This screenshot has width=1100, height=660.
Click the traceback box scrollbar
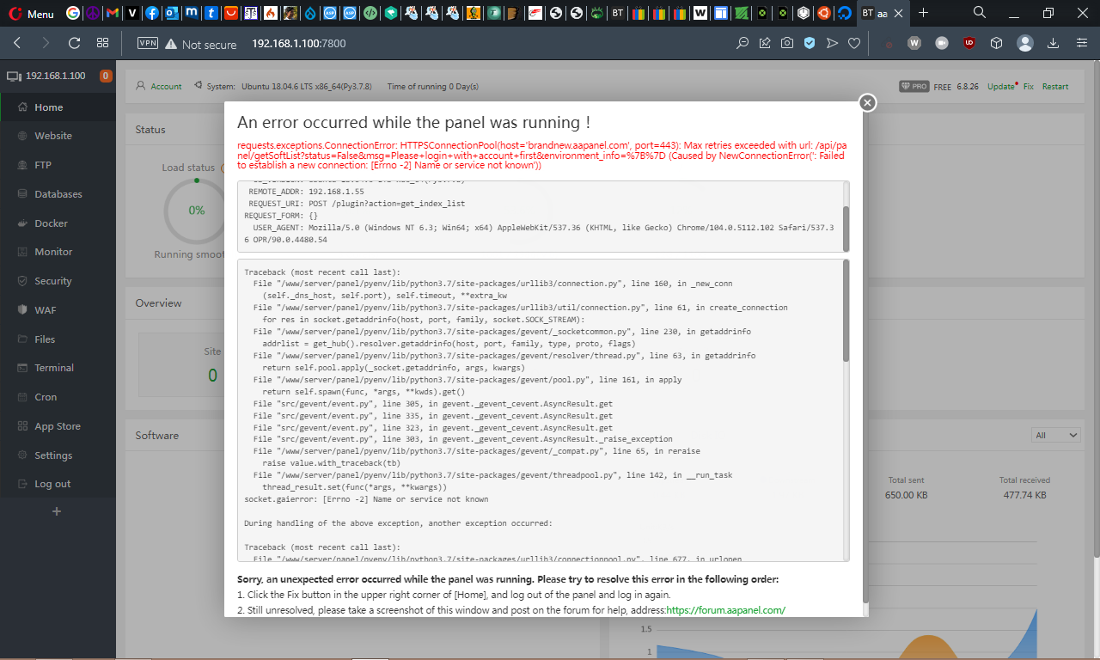pos(845,311)
